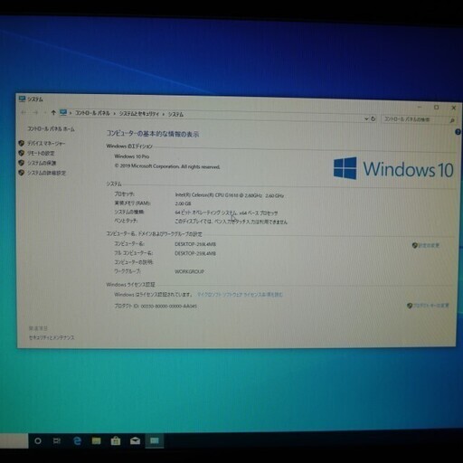Viewport: 463px width, 463px height.
Task: Open Security and Maintenance (セキュリティとメンテナンス) link
Action: 52,337
